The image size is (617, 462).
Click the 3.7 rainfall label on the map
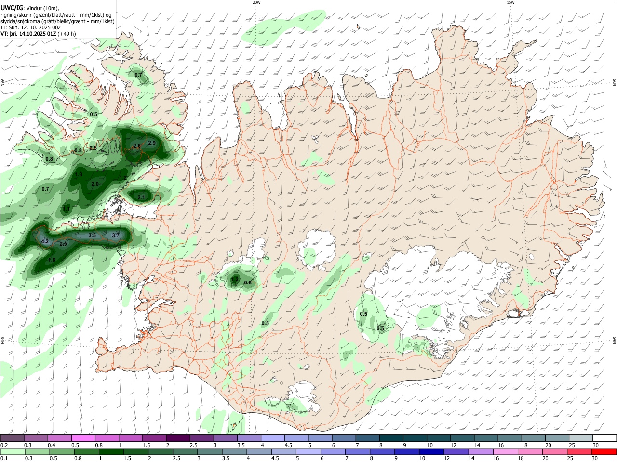click(116, 235)
